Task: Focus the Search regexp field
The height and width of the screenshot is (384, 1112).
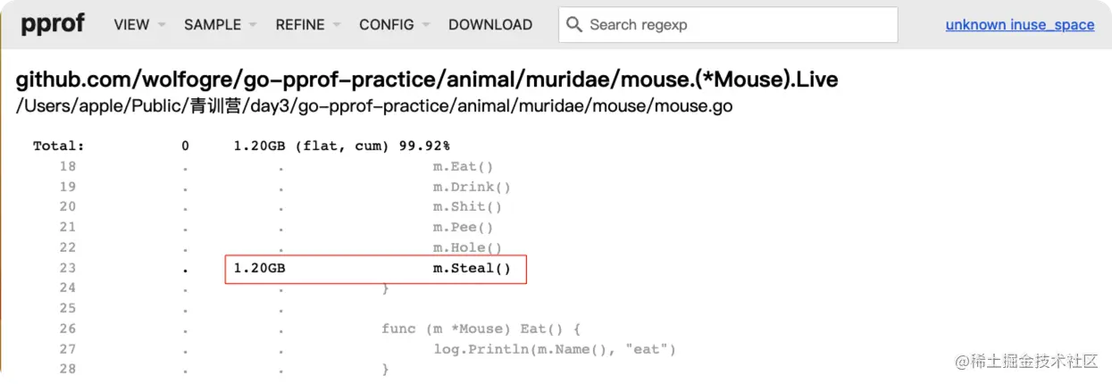Action: 737,25
